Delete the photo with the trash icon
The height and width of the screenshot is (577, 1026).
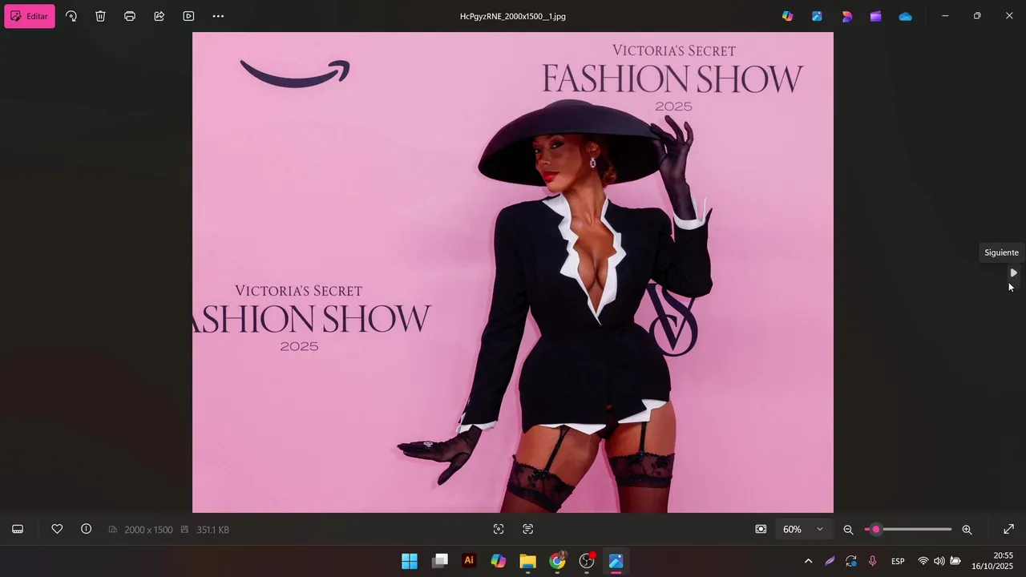pos(100,16)
